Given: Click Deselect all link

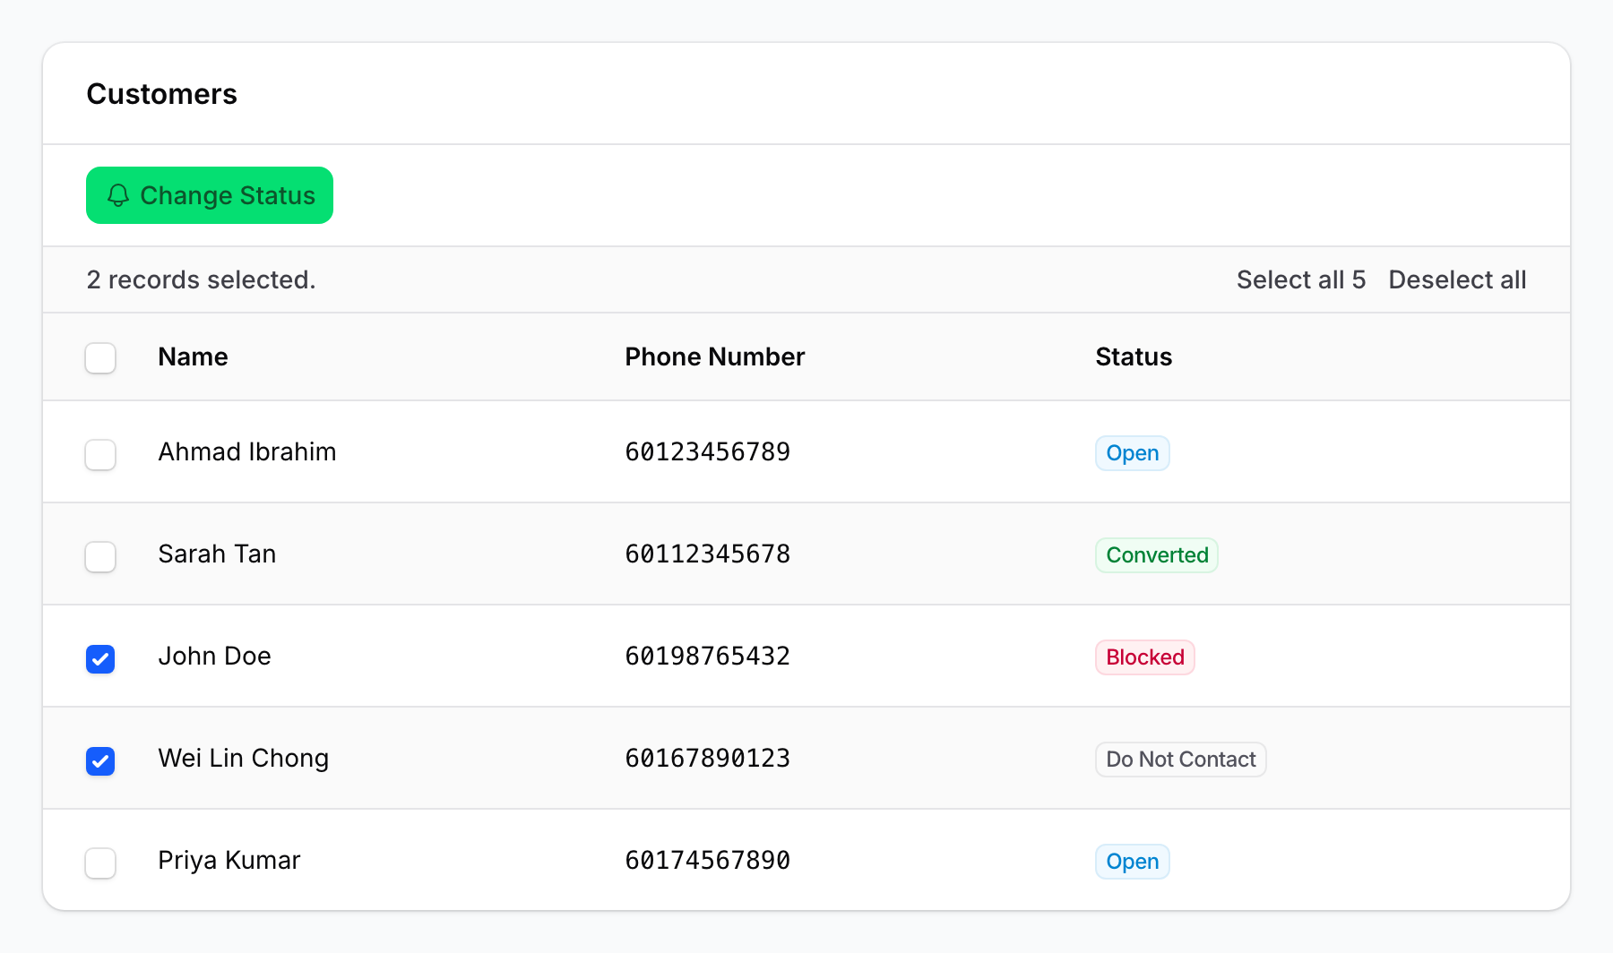Looking at the screenshot, I should (x=1457, y=279).
